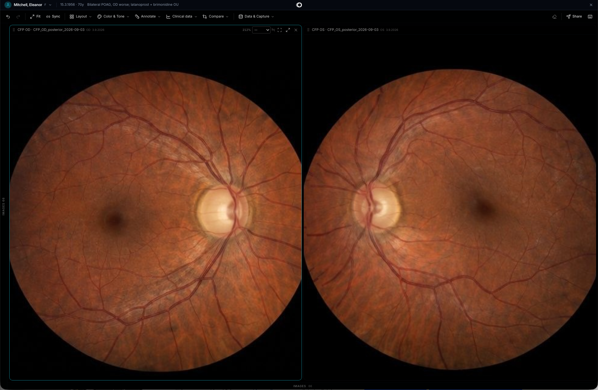
Task: Click the fovea in the OS fundus image
Action: click(x=485, y=209)
